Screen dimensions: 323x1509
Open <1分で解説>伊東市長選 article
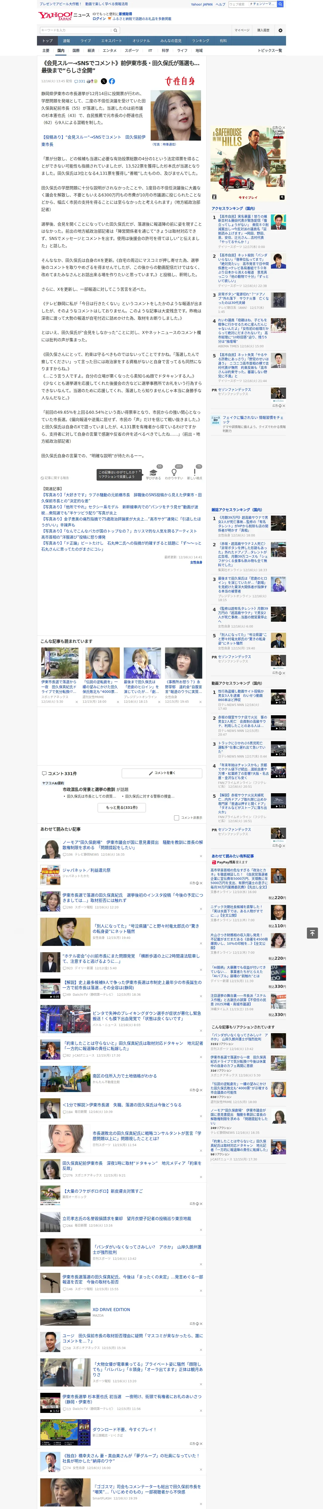coord(122,1105)
